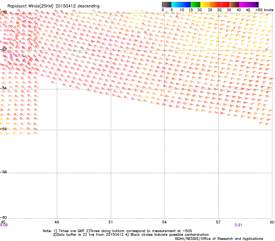Click the '>50 knots' legend label
This screenshot has height=241, width=275.
pos(264,10)
